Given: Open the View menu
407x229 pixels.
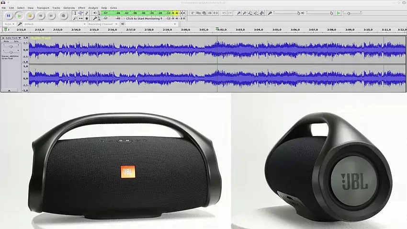Looking at the screenshot, I should [31, 8].
